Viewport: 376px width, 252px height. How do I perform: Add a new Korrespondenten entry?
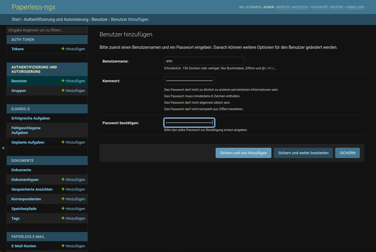point(73,199)
